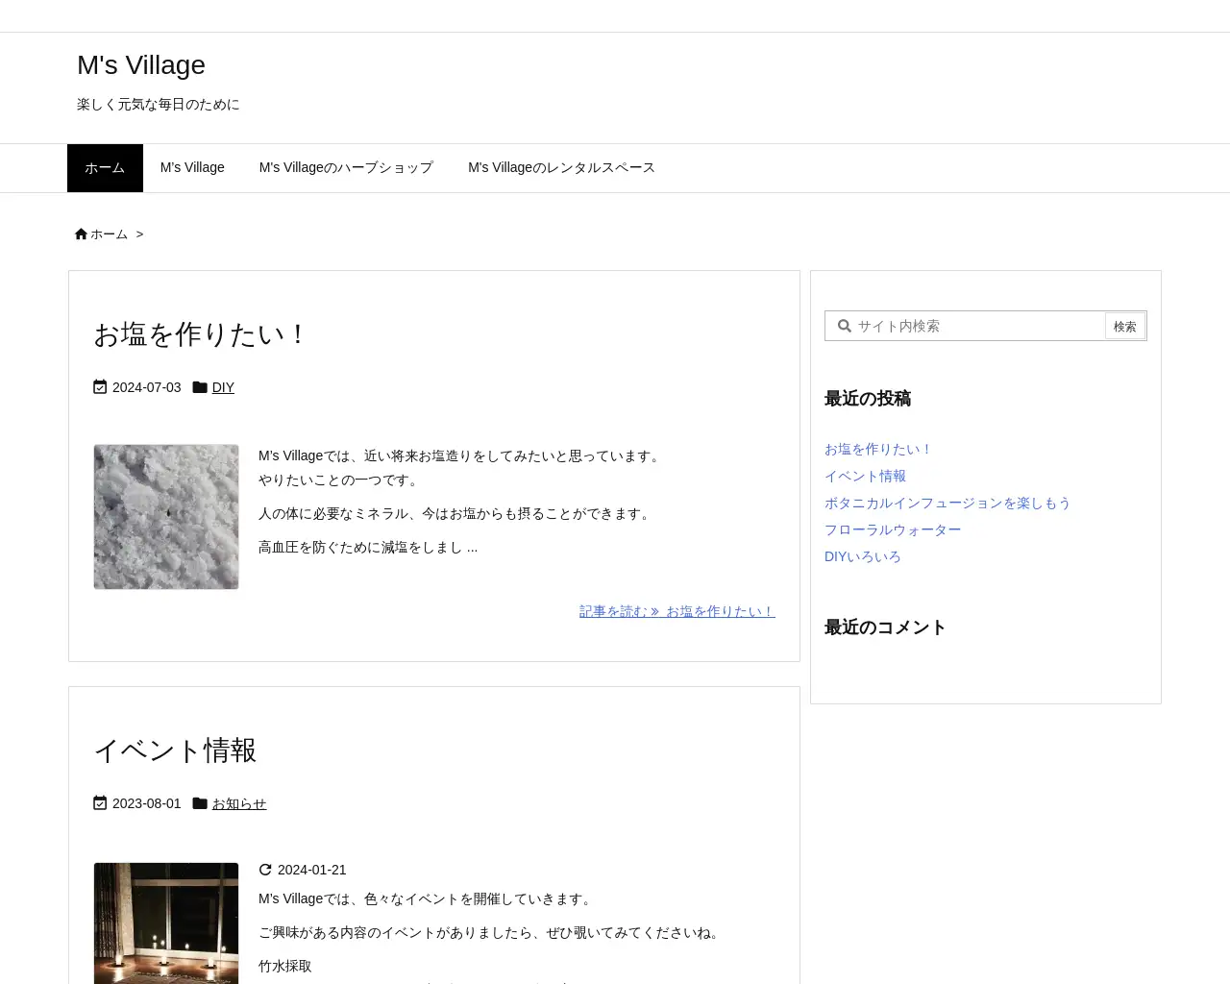Select the M's Villageのレンタルスペース nav item
This screenshot has height=984, width=1230.
tap(561, 167)
